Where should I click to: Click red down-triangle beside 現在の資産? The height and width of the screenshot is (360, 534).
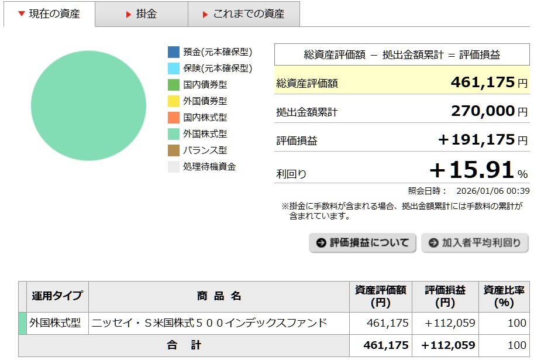pyautogui.click(x=22, y=14)
